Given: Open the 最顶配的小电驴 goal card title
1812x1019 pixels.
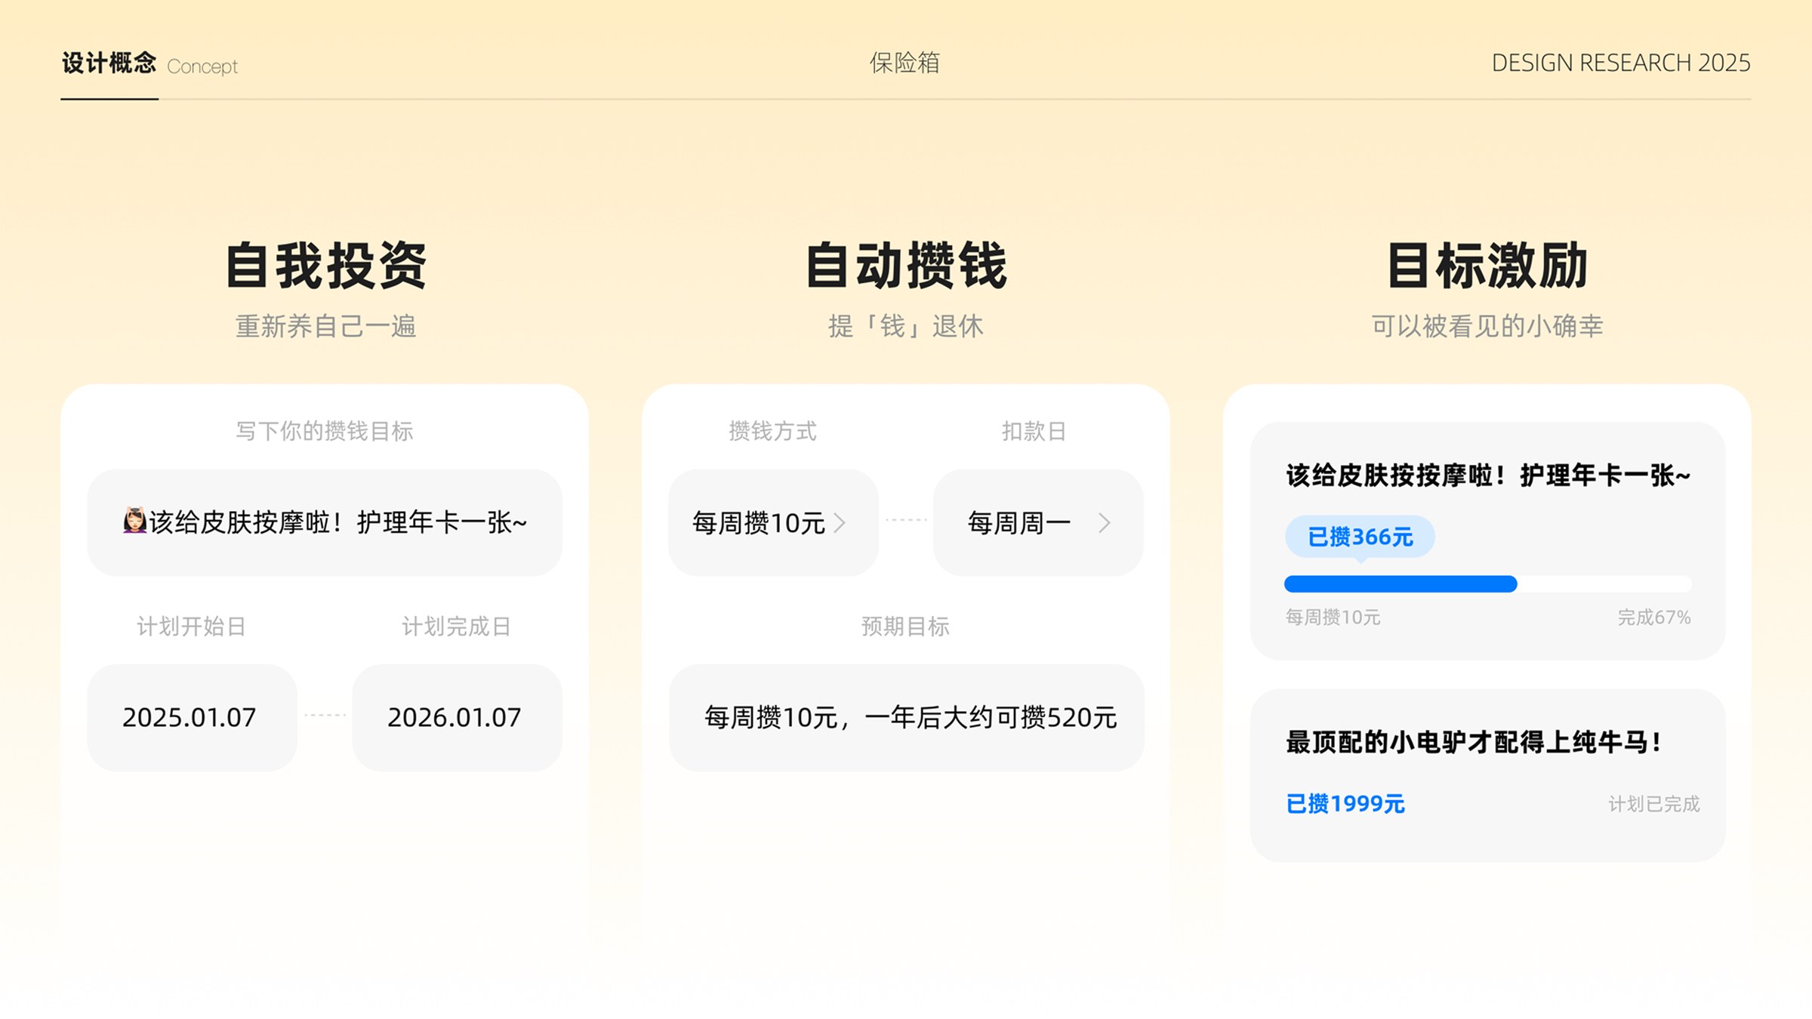Looking at the screenshot, I should [1474, 742].
